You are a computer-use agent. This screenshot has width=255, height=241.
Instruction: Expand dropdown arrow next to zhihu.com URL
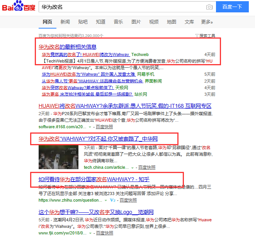pyautogui.click(x=106, y=200)
